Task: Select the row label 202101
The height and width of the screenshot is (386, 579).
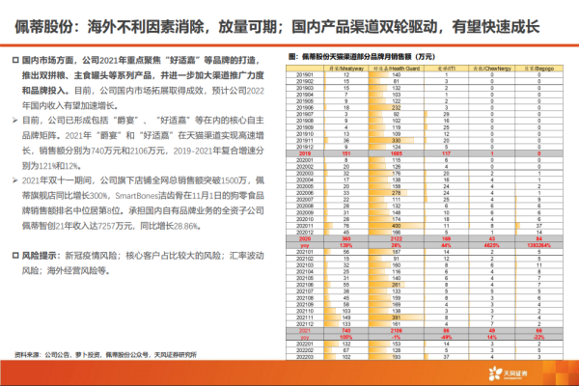Action: (305, 252)
